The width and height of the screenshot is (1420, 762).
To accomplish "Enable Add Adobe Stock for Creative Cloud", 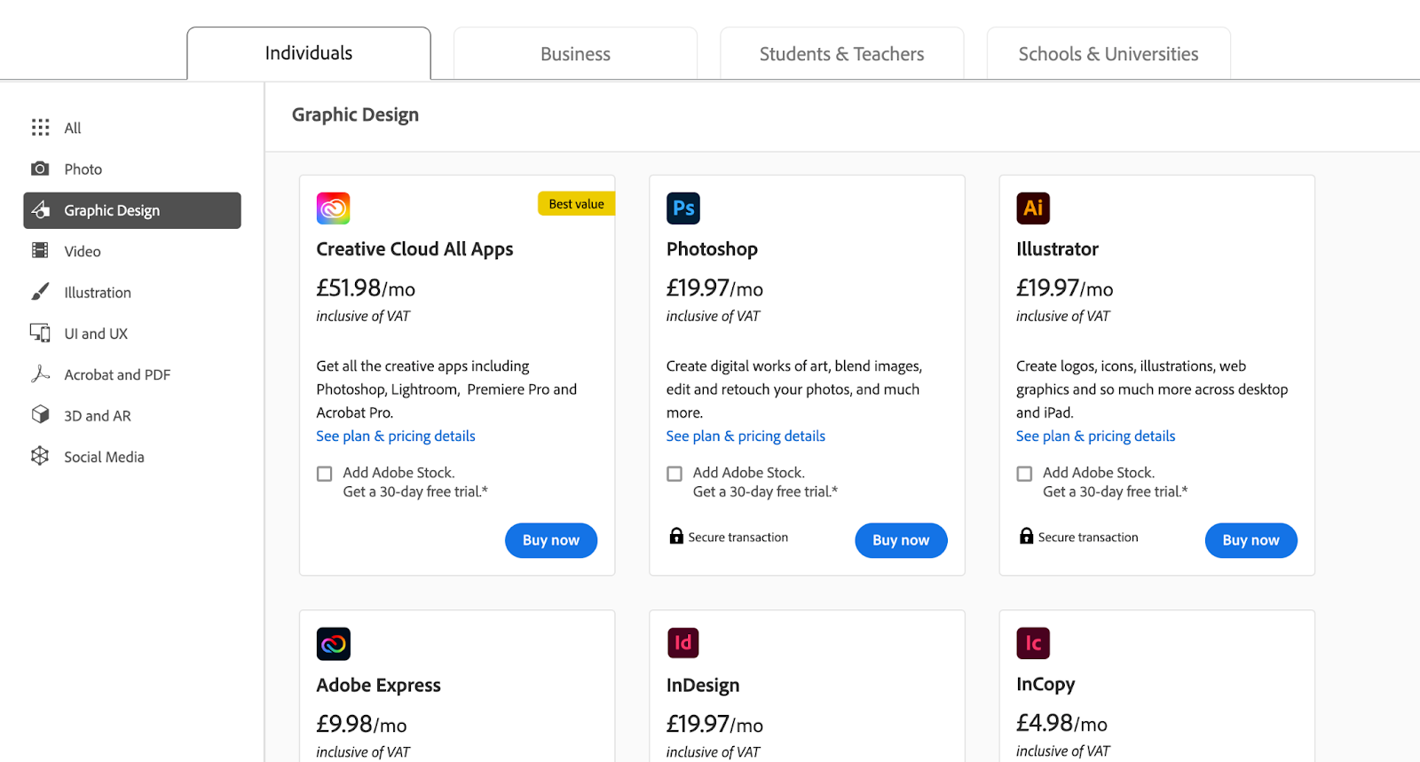I will tap(325, 474).
